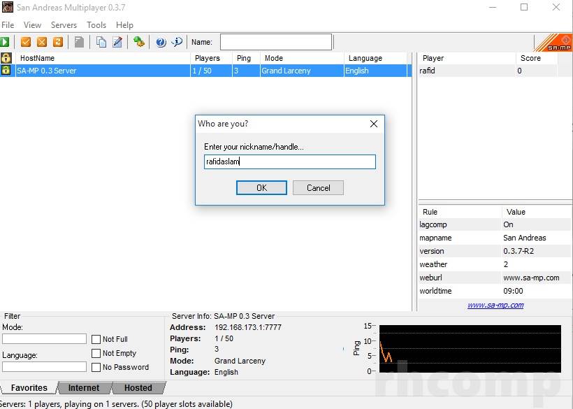Click the orange Refresh Server icon
Image resolution: width=573 pixels, height=409 pixels.
[58, 42]
